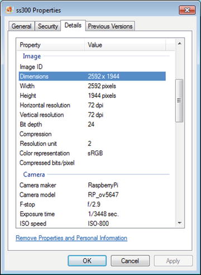Select the Exposure time row
Viewport: 201px width, 275px height.
pos(92,214)
